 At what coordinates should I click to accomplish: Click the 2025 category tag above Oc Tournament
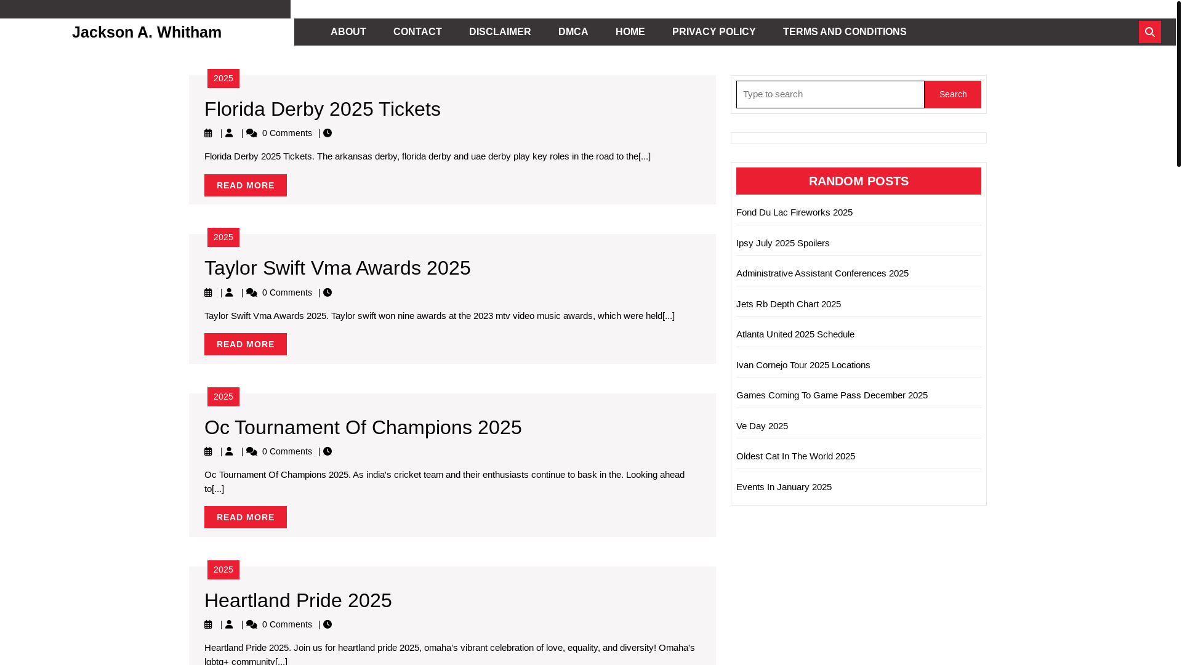click(x=223, y=397)
